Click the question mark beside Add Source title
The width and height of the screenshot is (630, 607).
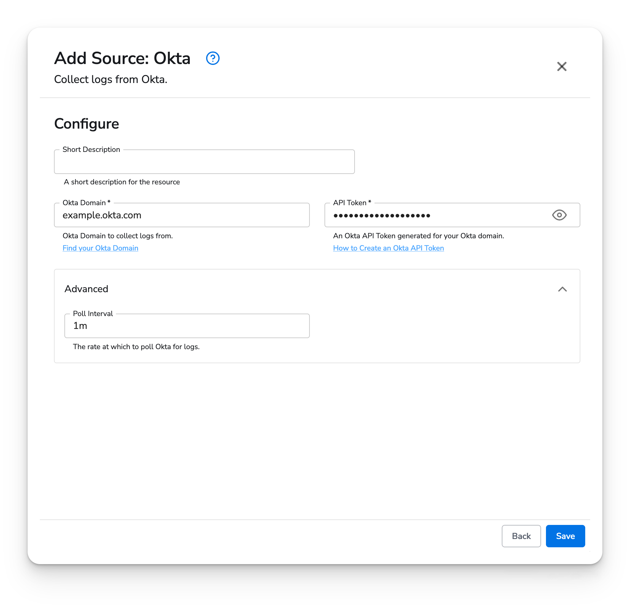pos(213,58)
